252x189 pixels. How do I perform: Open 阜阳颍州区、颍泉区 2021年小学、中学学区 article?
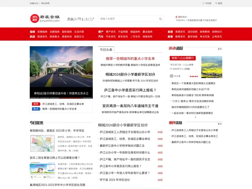57,131
